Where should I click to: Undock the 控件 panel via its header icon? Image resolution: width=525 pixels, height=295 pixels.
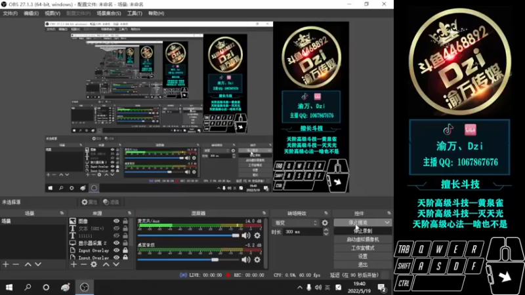click(x=388, y=213)
